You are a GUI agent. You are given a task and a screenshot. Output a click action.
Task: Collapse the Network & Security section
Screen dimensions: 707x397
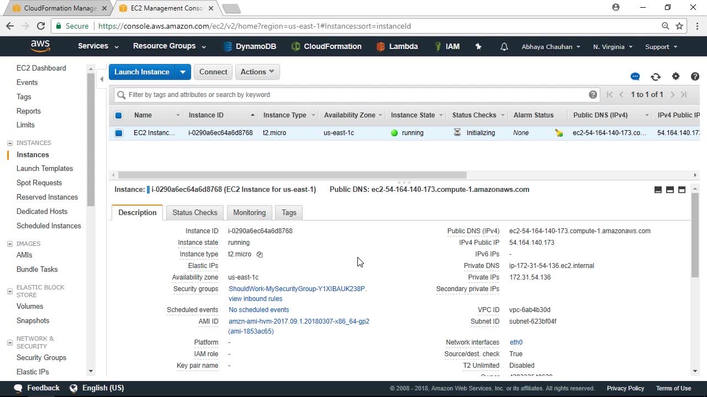10,342
